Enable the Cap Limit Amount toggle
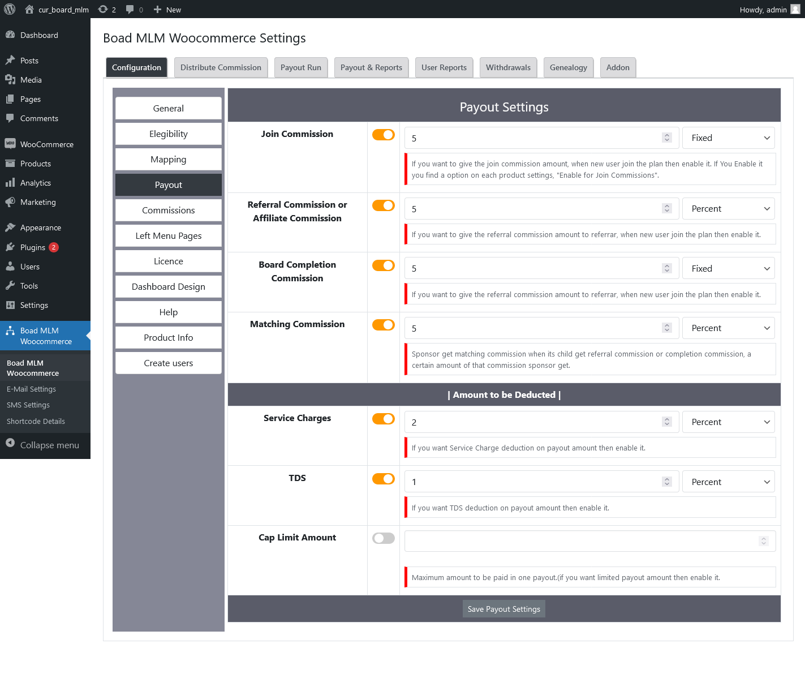 pyautogui.click(x=383, y=538)
